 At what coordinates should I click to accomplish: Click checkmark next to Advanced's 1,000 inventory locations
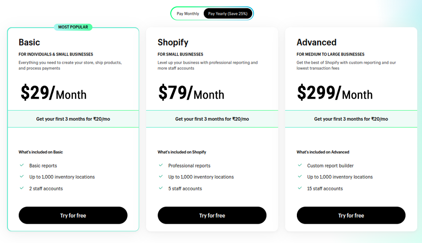tap(300, 176)
